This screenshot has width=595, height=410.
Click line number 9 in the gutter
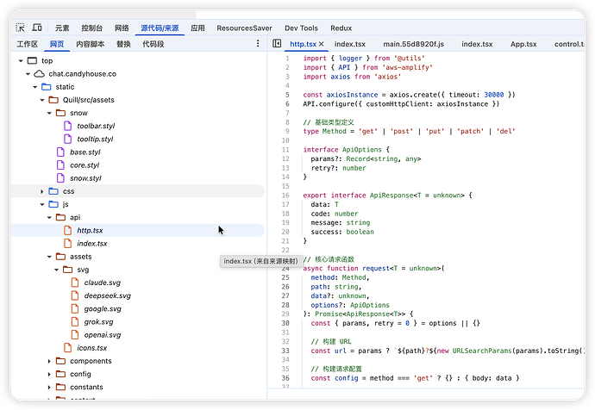[287, 131]
